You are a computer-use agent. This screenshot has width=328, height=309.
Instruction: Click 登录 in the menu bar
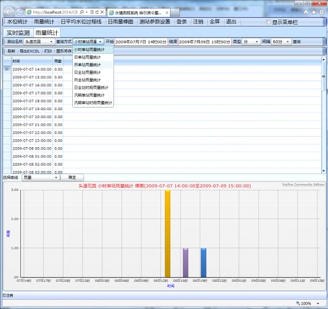(x=181, y=22)
